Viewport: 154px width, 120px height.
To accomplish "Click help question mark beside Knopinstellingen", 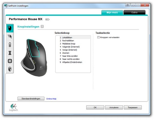I will [42, 27].
